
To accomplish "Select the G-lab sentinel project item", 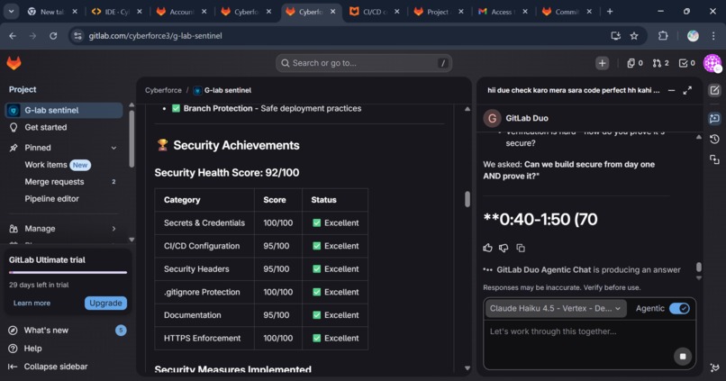I will point(64,110).
